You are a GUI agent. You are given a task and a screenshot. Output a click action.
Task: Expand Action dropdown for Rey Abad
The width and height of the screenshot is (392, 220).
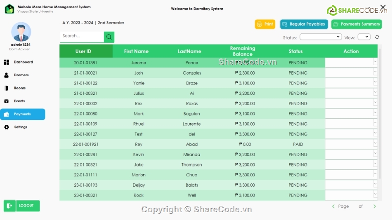tap(375, 143)
